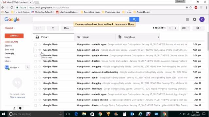Open Task View on taskbar
209x117 pixels.
pyautogui.click(x=68, y=114)
